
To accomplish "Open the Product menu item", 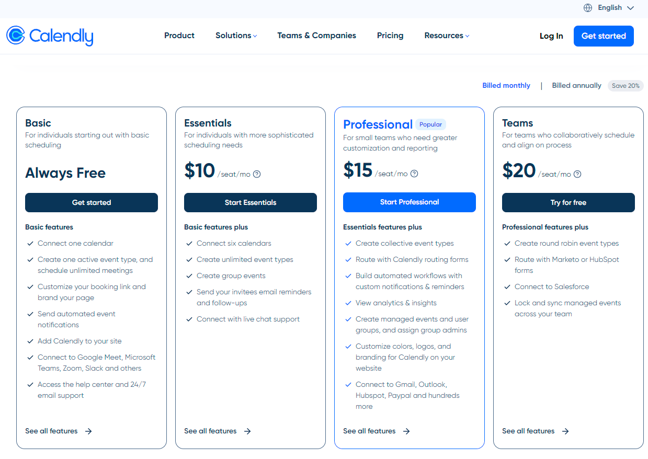I will click(179, 36).
